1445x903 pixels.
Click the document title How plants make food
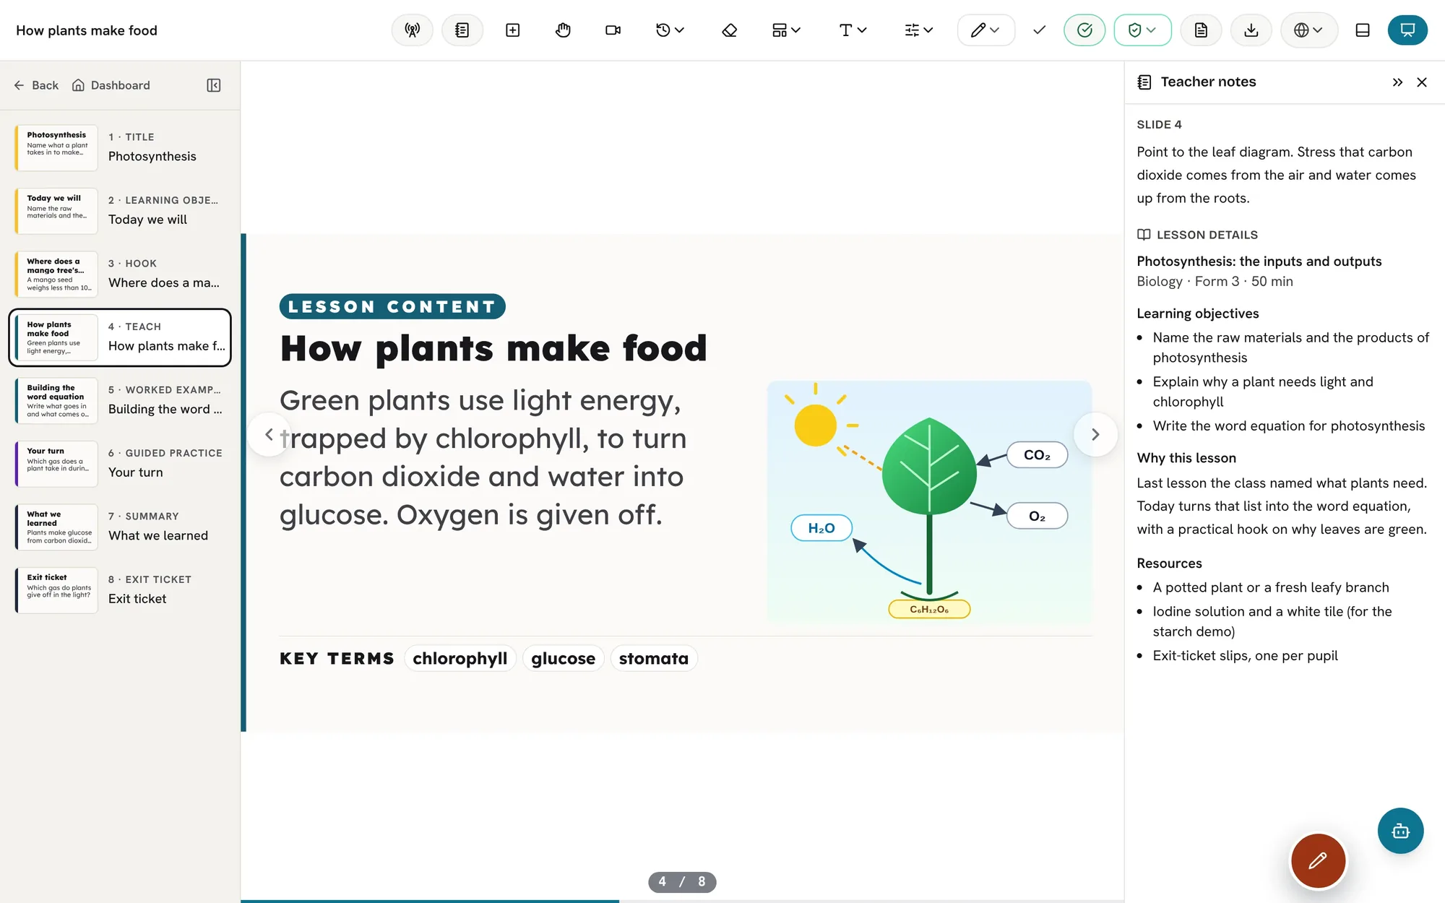tap(87, 30)
